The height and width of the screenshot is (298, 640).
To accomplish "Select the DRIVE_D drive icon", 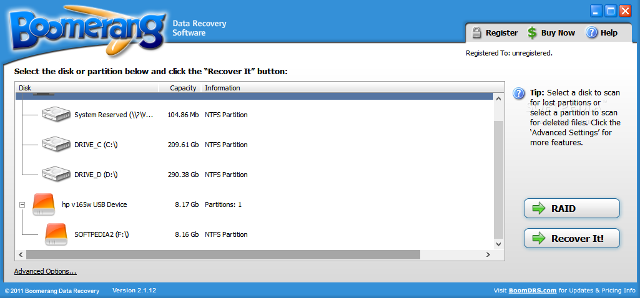I will click(x=56, y=174).
